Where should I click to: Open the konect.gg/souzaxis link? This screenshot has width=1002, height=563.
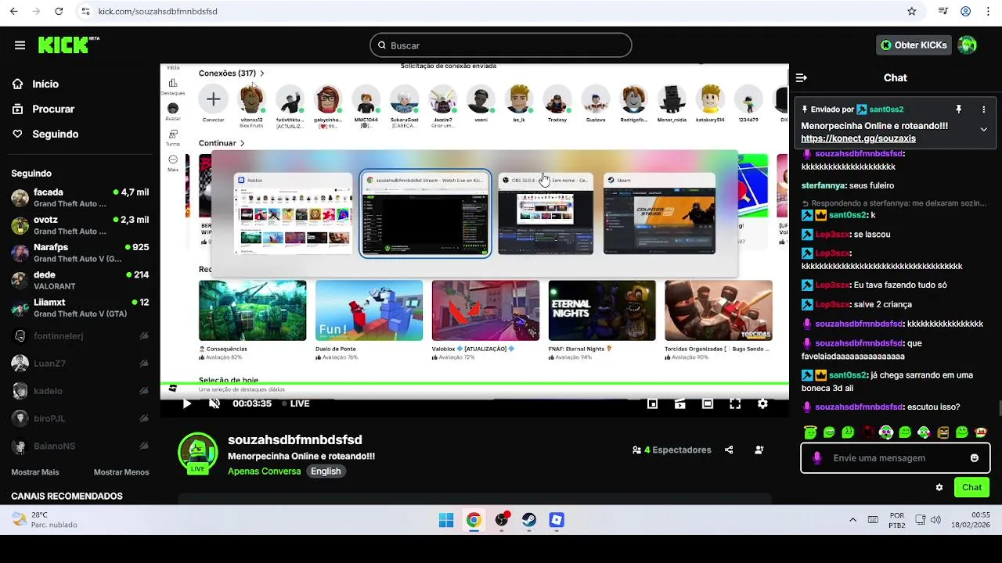(x=858, y=138)
